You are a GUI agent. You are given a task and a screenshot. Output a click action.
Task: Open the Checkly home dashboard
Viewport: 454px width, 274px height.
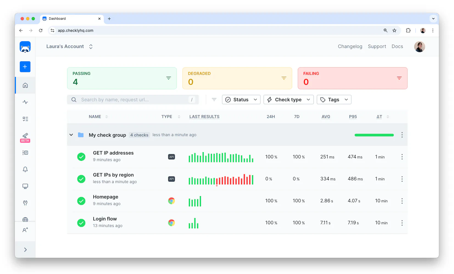coord(25,85)
